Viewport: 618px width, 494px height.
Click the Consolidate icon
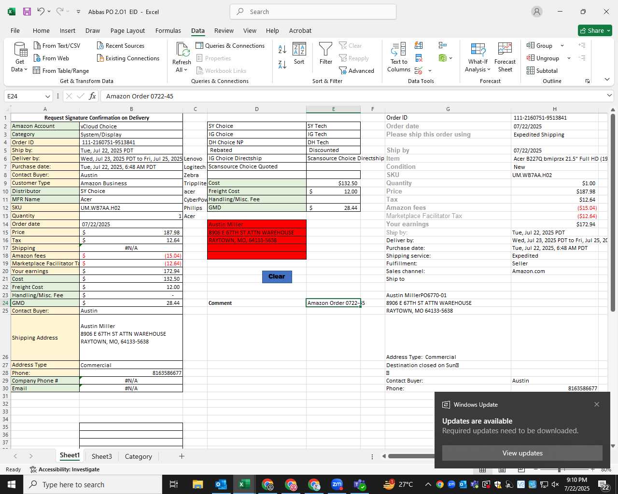coord(442,45)
